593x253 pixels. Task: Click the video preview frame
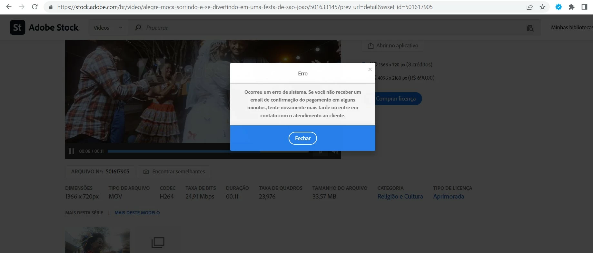pos(147,92)
